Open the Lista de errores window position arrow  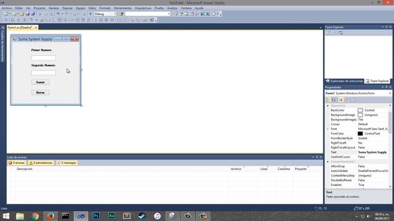click(313, 157)
